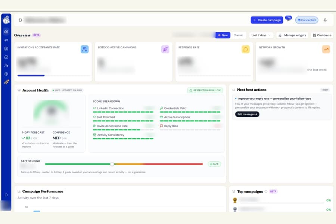Click the Not Throttled gauge icon

tap(94, 117)
